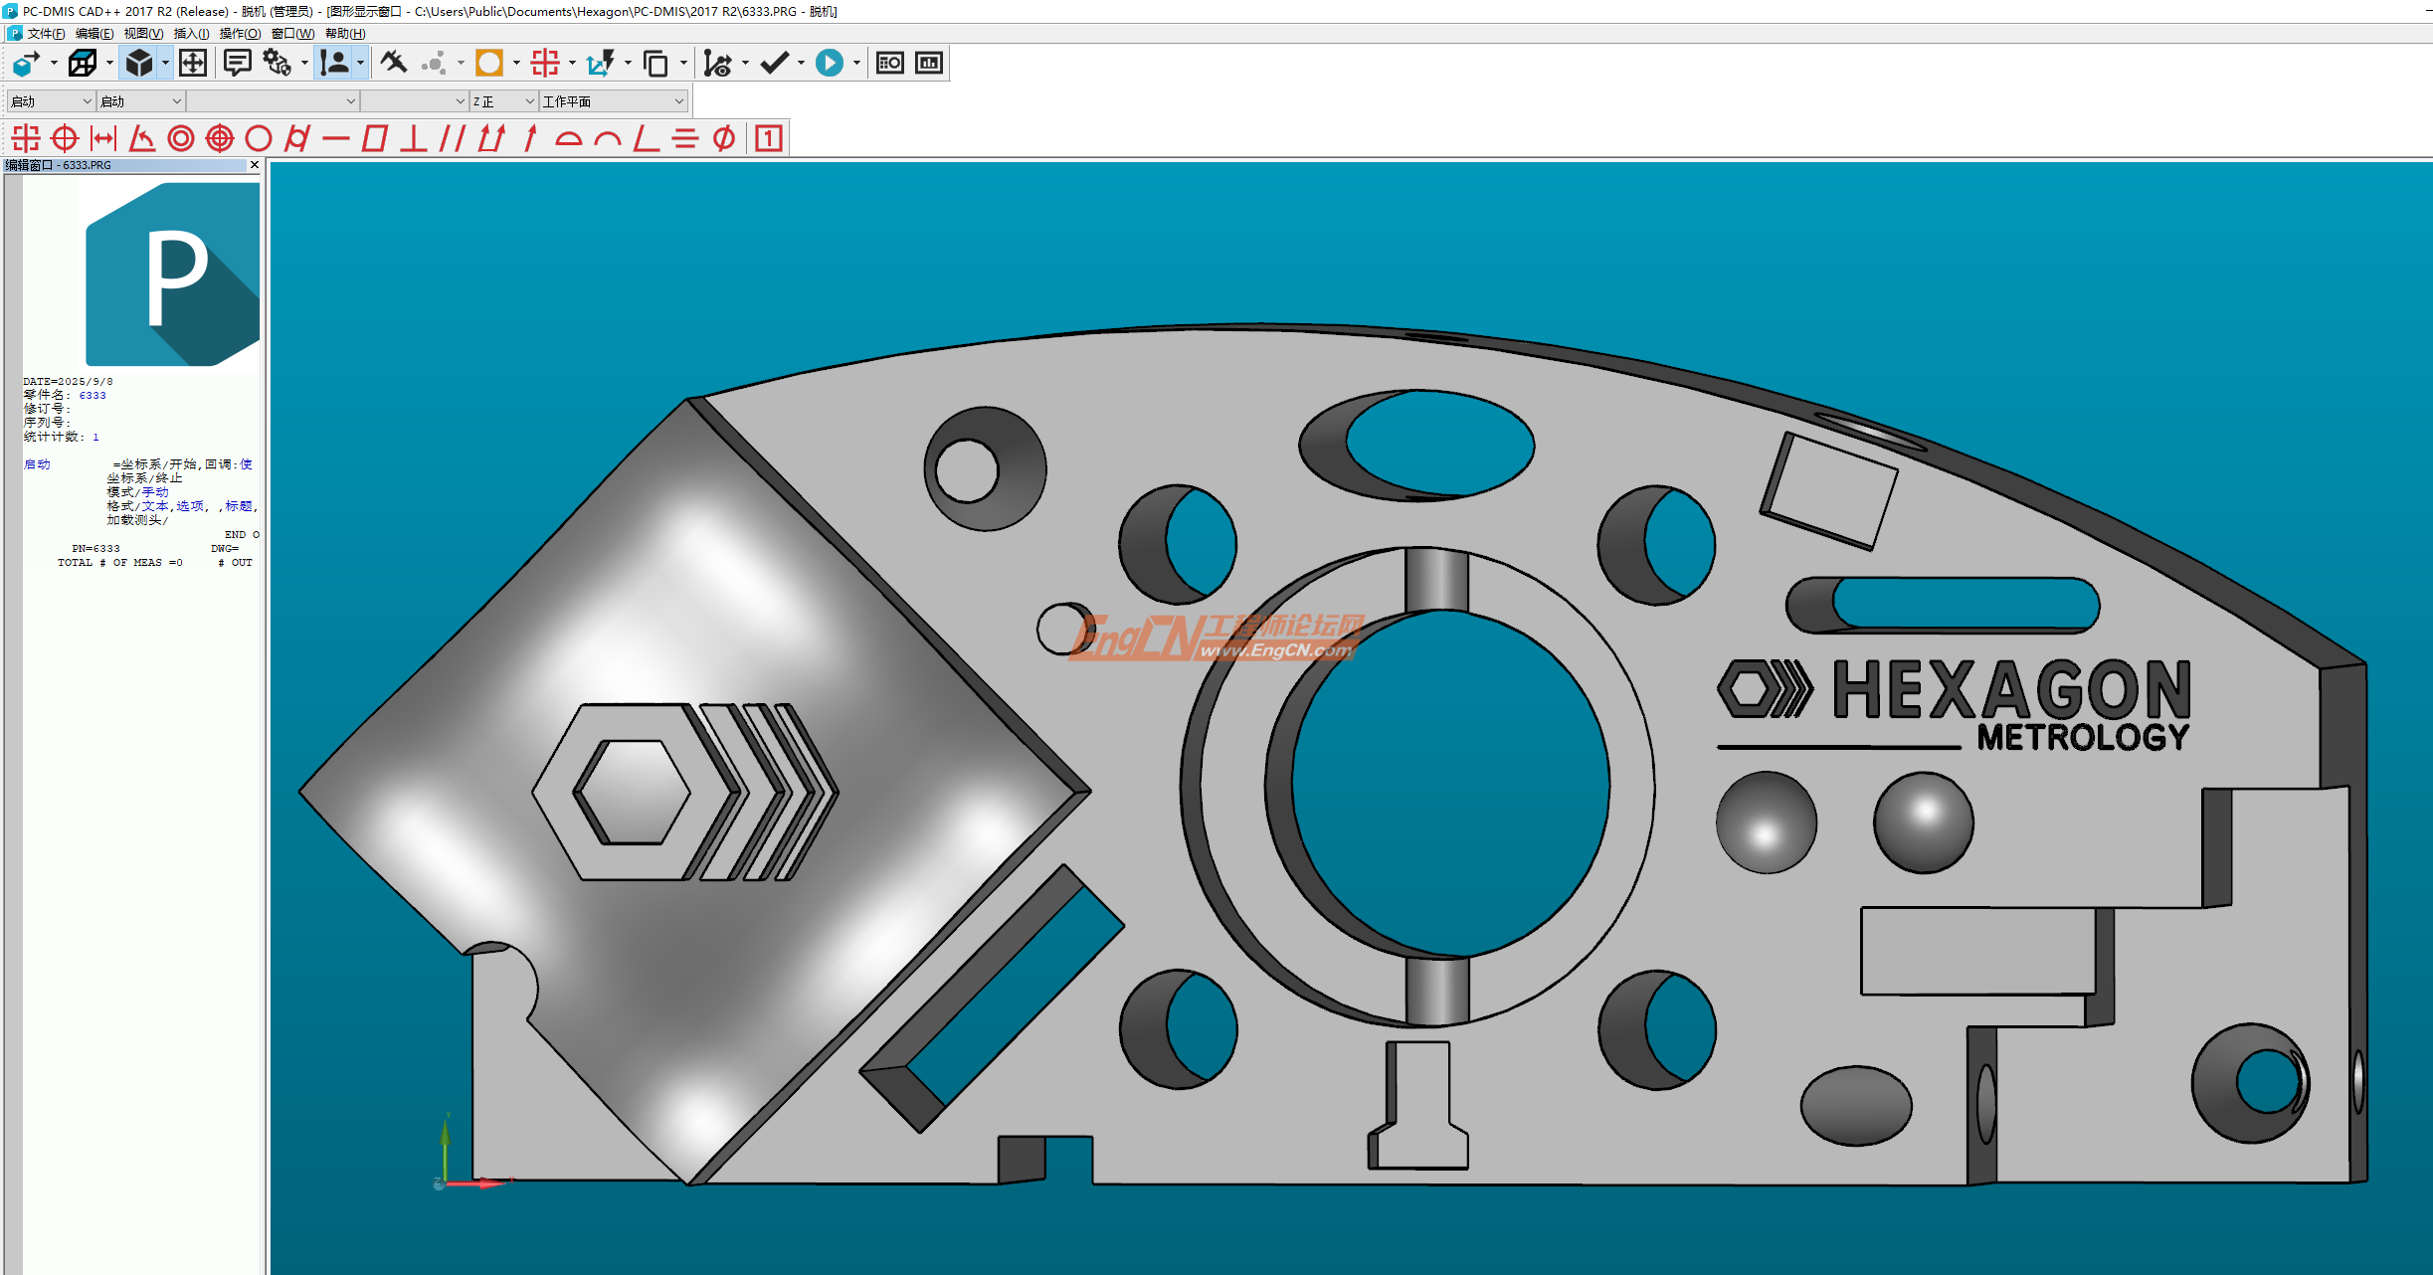Screen dimensions: 2433x1275
Task: Select the concentricity dimension icon
Action: (x=181, y=138)
